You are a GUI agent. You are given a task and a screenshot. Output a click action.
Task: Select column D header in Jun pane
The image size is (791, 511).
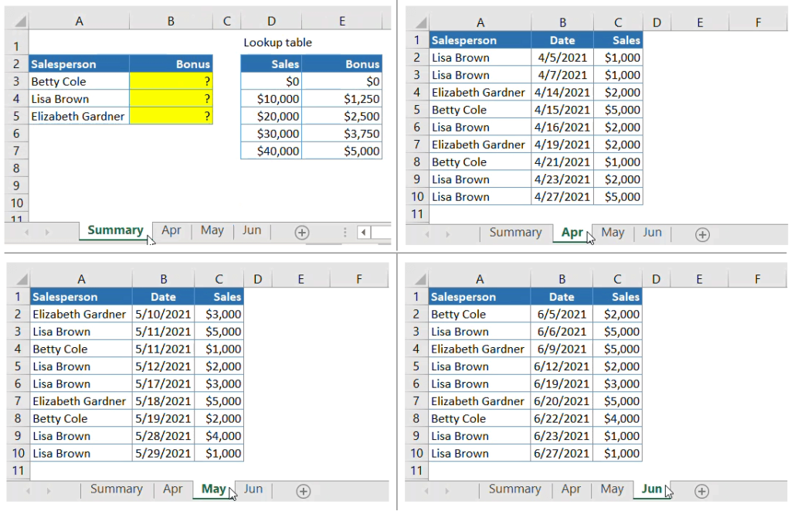click(x=656, y=279)
